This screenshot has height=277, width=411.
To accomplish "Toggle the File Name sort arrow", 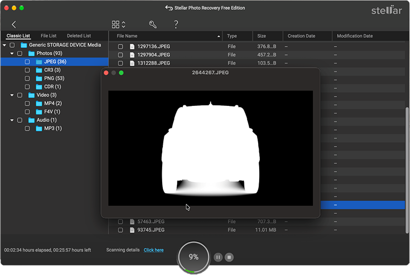I will point(219,36).
